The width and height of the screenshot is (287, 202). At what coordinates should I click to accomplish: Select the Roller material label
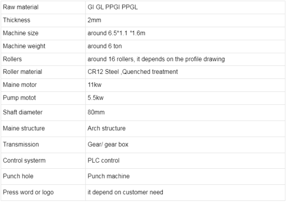point(22,72)
